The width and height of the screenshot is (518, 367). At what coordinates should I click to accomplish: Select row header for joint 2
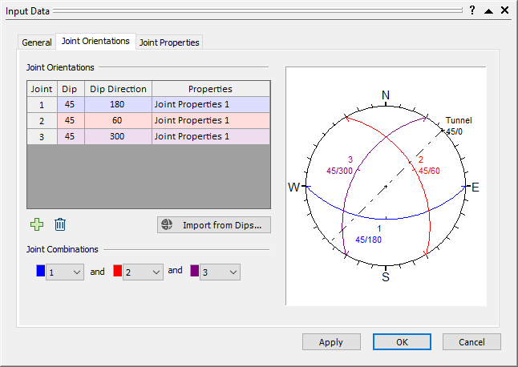[x=42, y=120]
